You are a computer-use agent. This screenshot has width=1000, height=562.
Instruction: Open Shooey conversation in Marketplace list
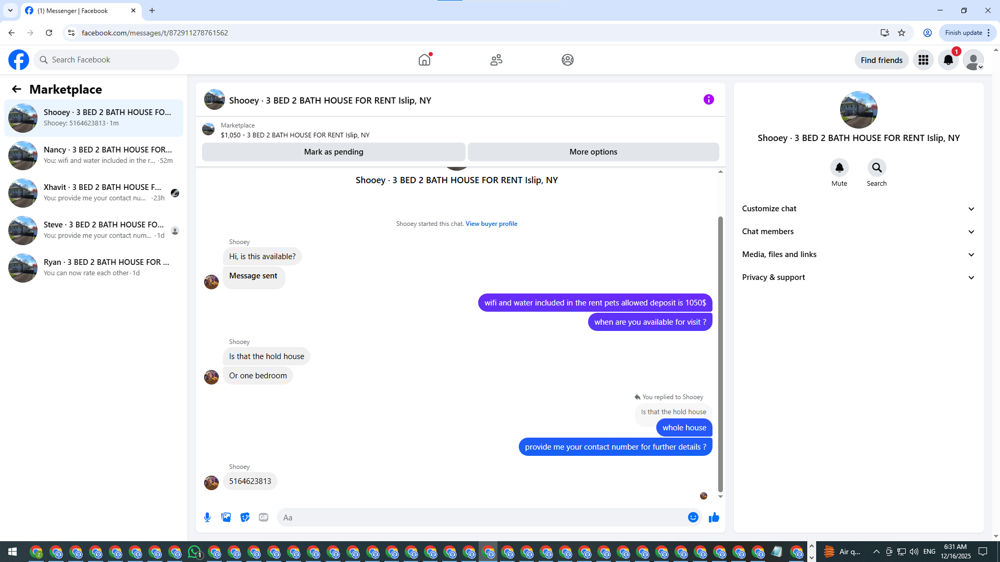[94, 118]
